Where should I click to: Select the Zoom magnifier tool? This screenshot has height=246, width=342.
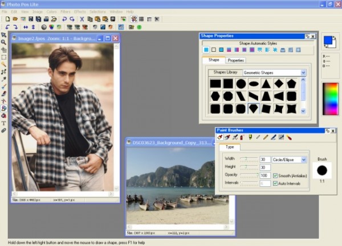[4, 42]
